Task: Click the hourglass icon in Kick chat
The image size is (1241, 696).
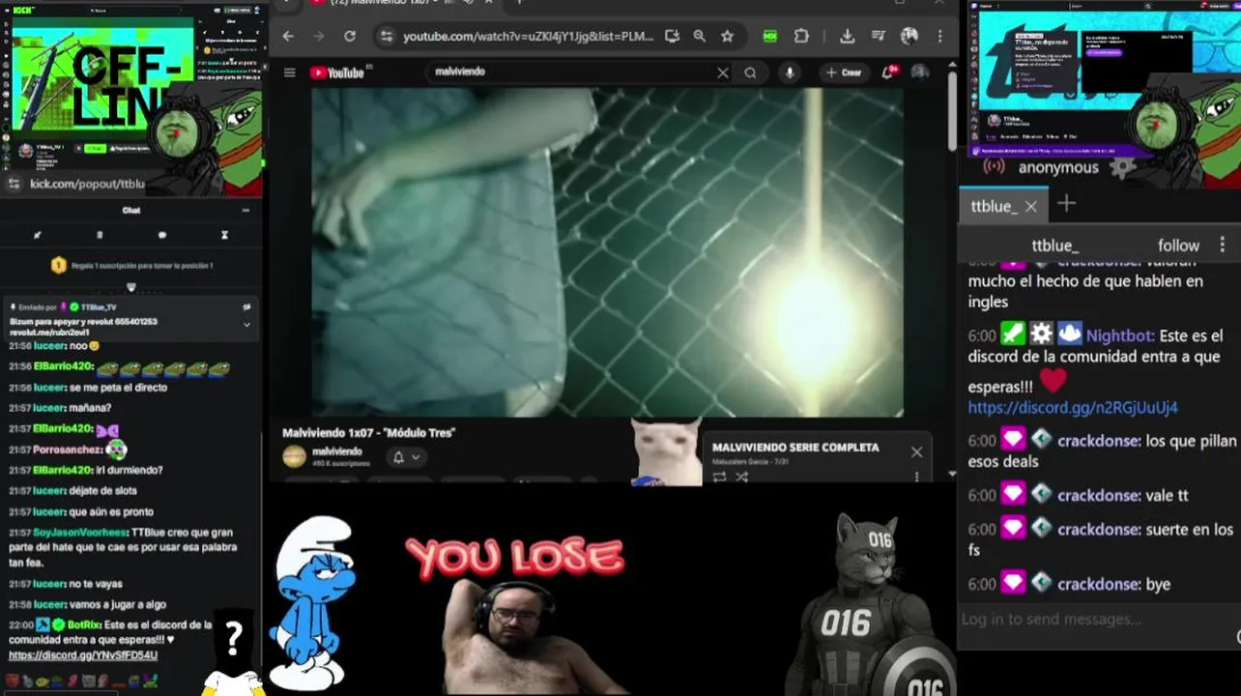Action: (224, 235)
